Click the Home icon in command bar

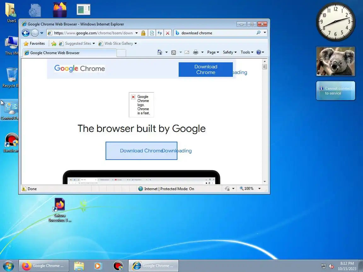tap(160, 52)
